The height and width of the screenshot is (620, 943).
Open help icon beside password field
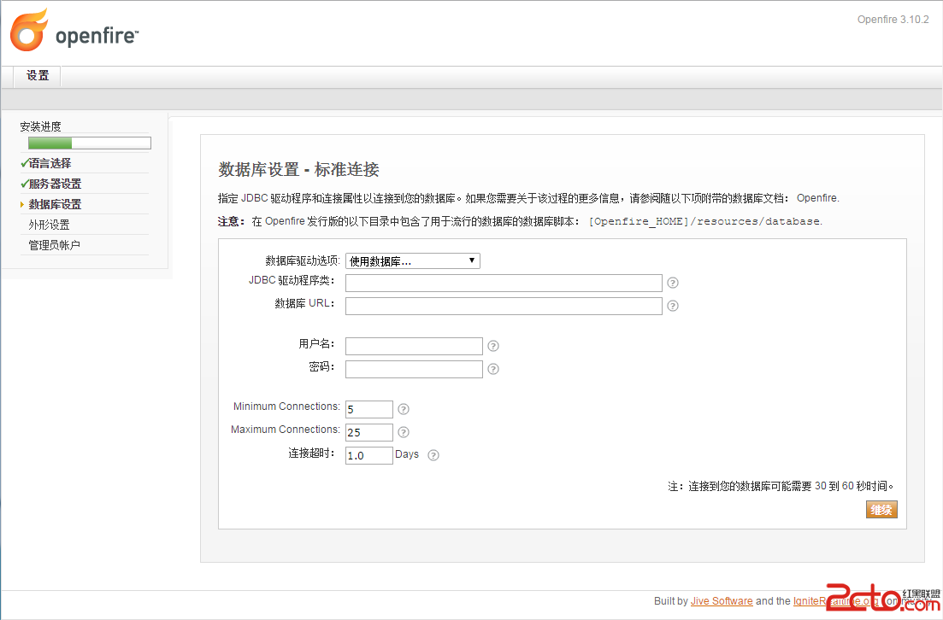(493, 369)
